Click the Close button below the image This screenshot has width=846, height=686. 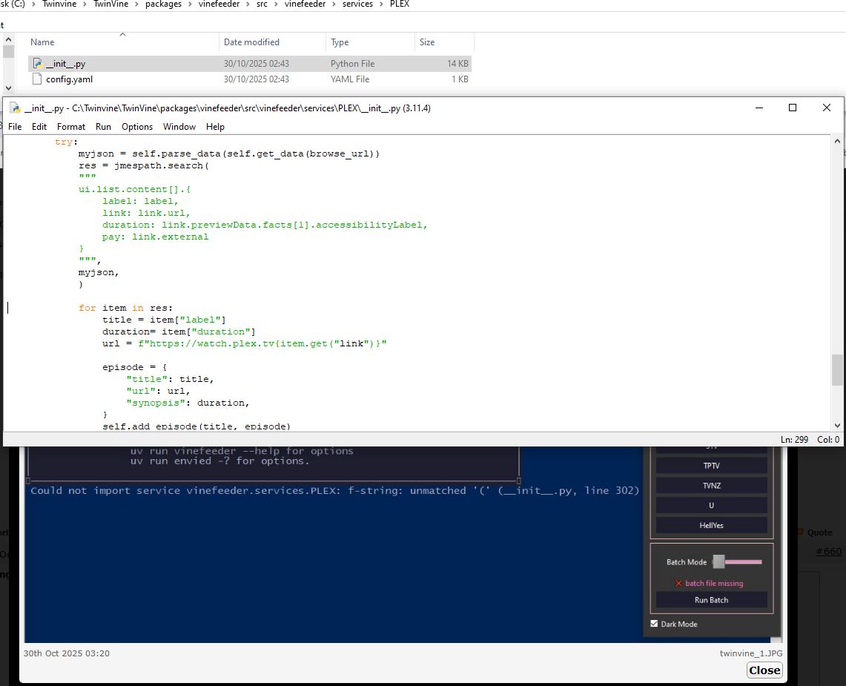pyautogui.click(x=764, y=670)
